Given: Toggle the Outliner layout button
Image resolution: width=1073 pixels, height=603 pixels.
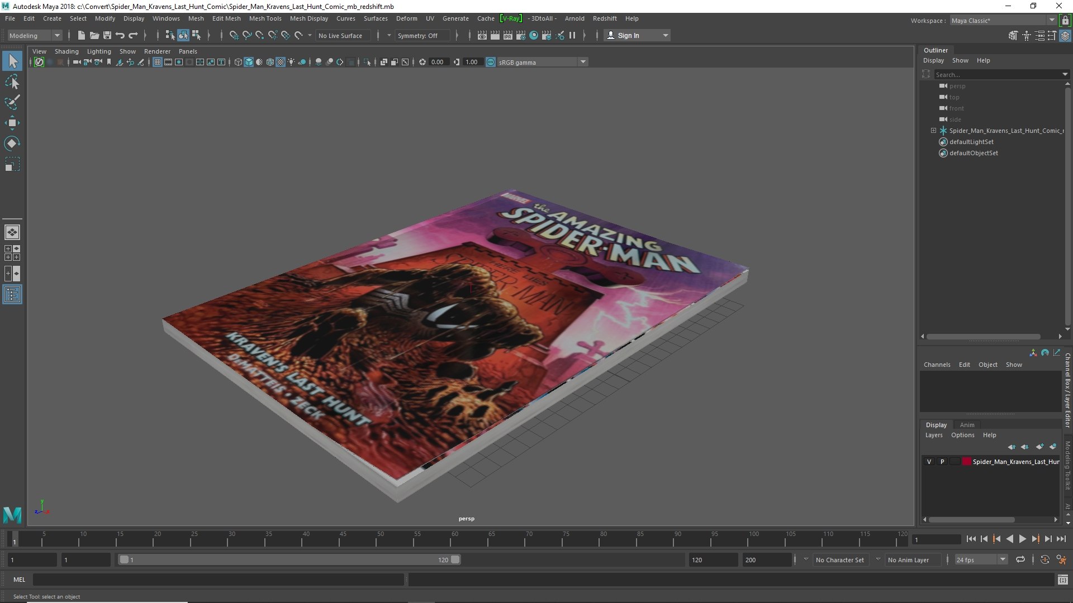Looking at the screenshot, I should tap(12, 294).
